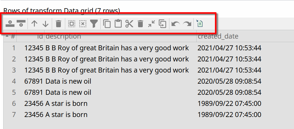The image size is (294, 129).
Task: Sort by the description column header
Action: point(63,36)
